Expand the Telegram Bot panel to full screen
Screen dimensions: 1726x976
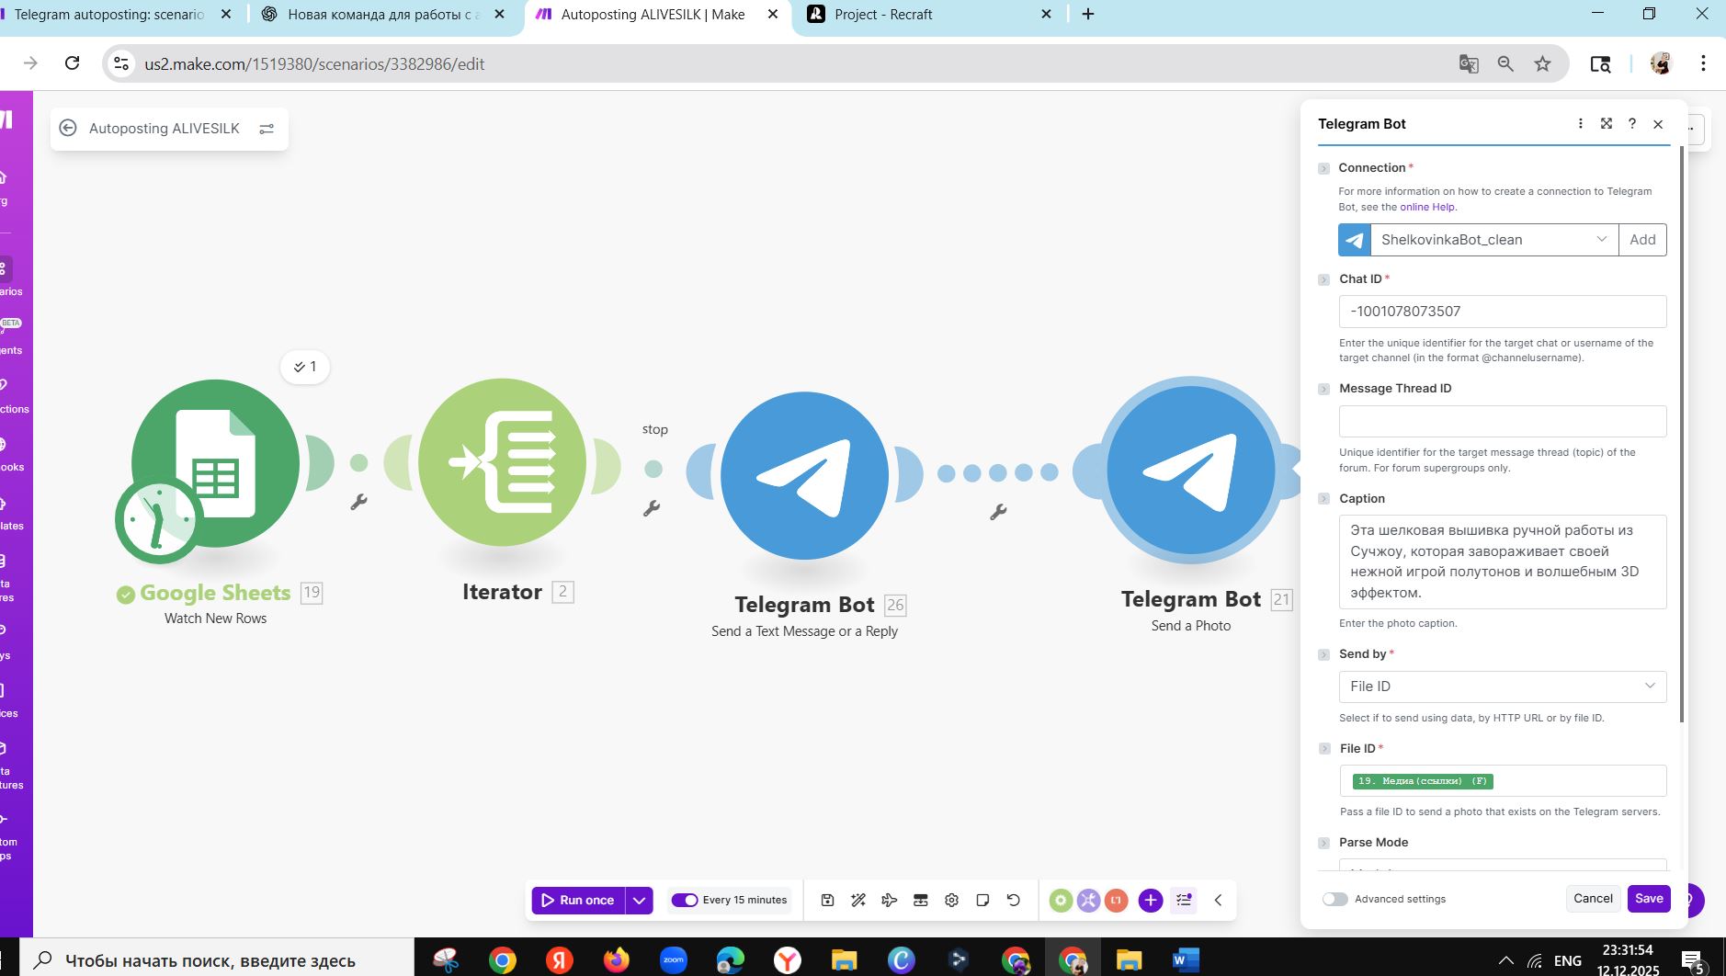coord(1606,124)
